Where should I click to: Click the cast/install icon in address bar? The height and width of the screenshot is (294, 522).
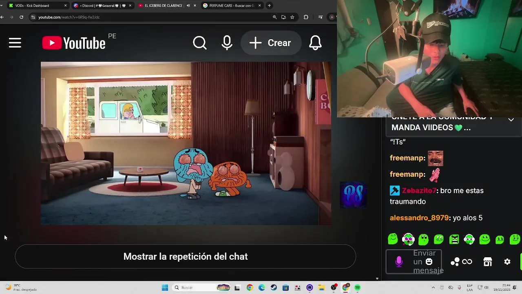pyautogui.click(x=283, y=17)
